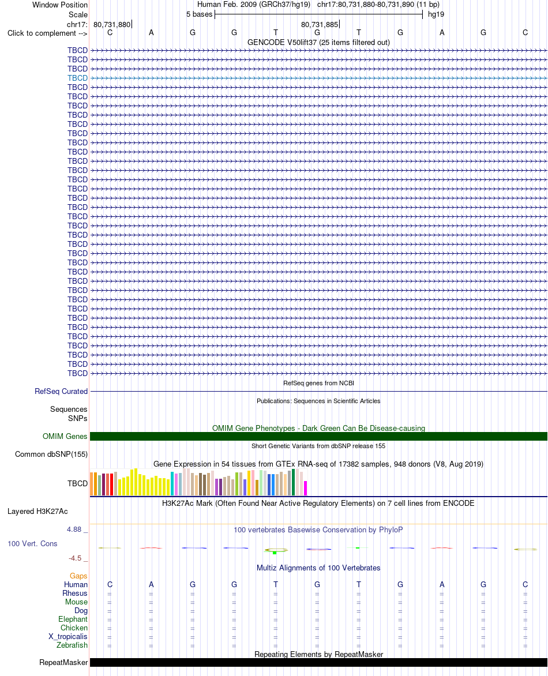This screenshot has height=676, width=548.
Task: Click the RefSeq Curated blue intron line
Action: (x=318, y=392)
